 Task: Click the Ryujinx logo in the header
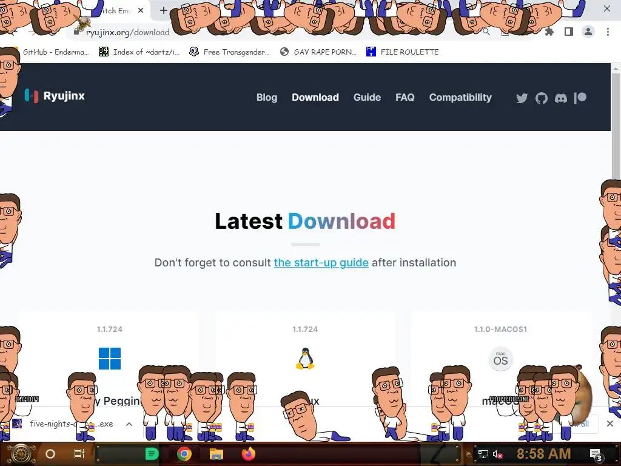55,96
